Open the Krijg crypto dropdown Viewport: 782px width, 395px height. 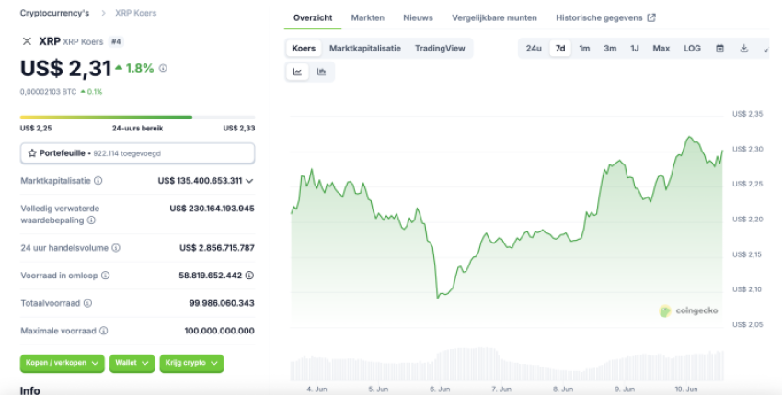pyautogui.click(x=192, y=363)
